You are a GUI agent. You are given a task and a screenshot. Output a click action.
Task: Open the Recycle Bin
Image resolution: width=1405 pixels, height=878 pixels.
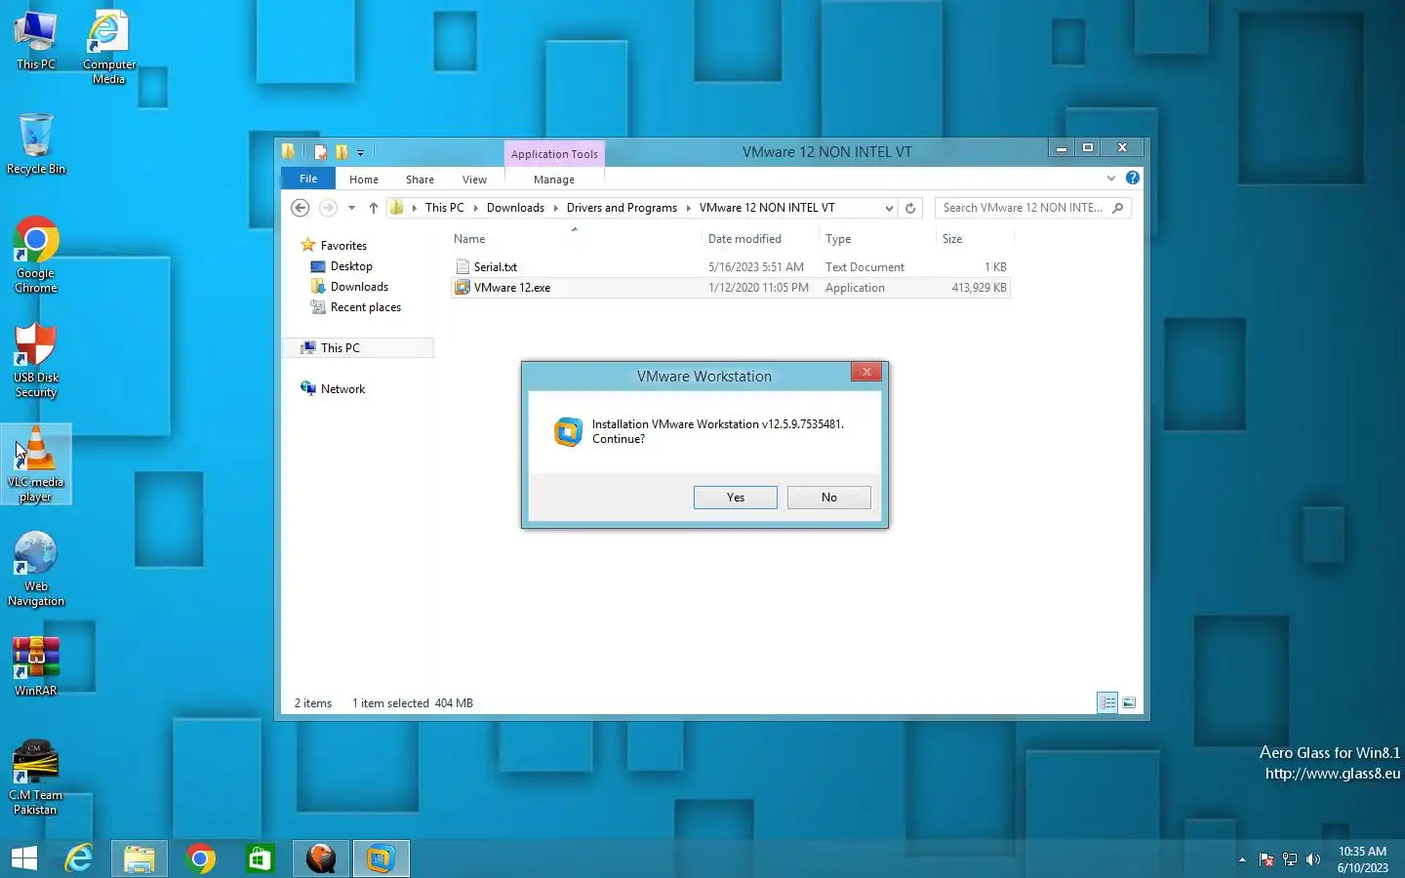(36, 143)
